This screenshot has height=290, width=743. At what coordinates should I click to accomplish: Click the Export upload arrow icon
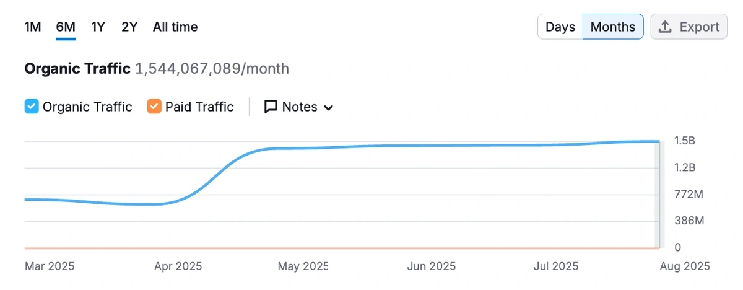click(665, 27)
